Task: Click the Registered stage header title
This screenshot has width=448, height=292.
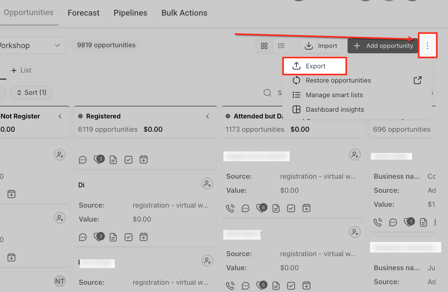Action: 103,116
